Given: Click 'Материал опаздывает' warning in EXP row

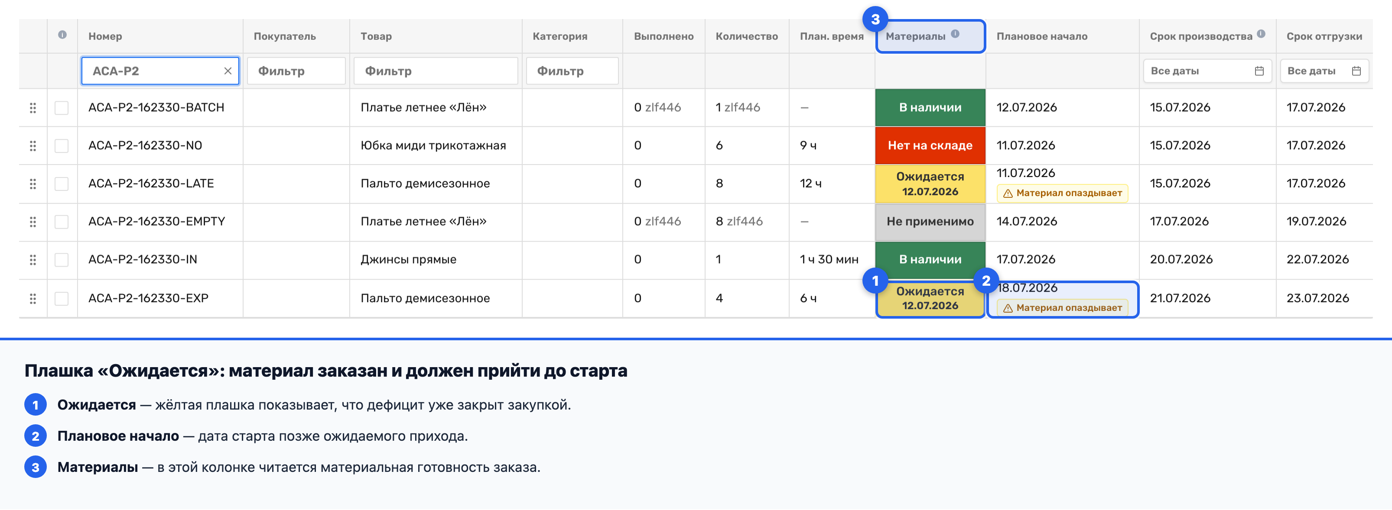Looking at the screenshot, I should (x=1062, y=308).
